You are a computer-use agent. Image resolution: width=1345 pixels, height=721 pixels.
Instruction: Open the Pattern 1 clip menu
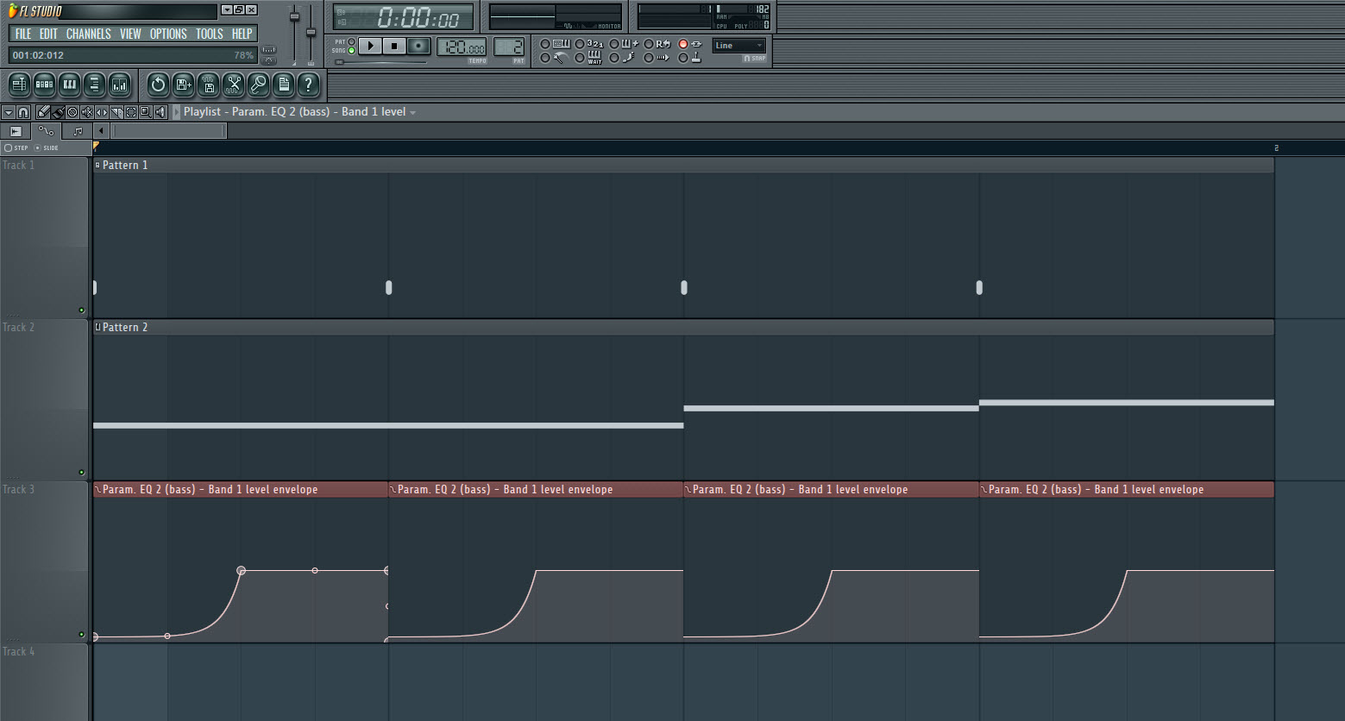coord(97,165)
